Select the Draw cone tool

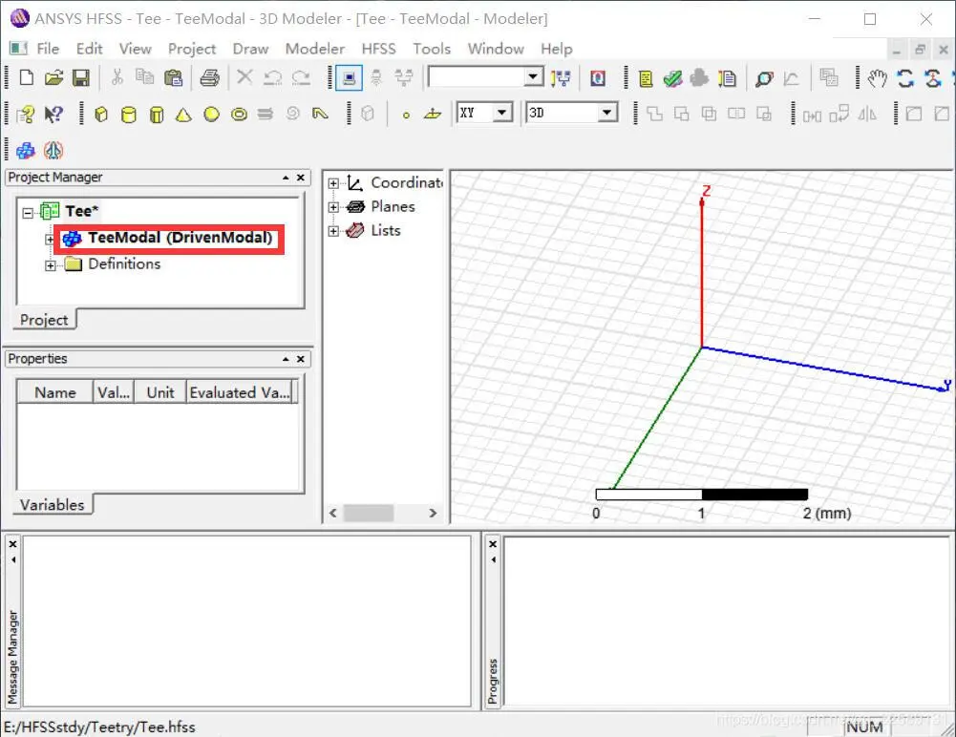[183, 115]
